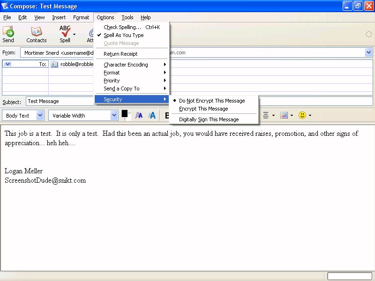Click the larger font size icon
375x281 pixels.
[x=151, y=115]
